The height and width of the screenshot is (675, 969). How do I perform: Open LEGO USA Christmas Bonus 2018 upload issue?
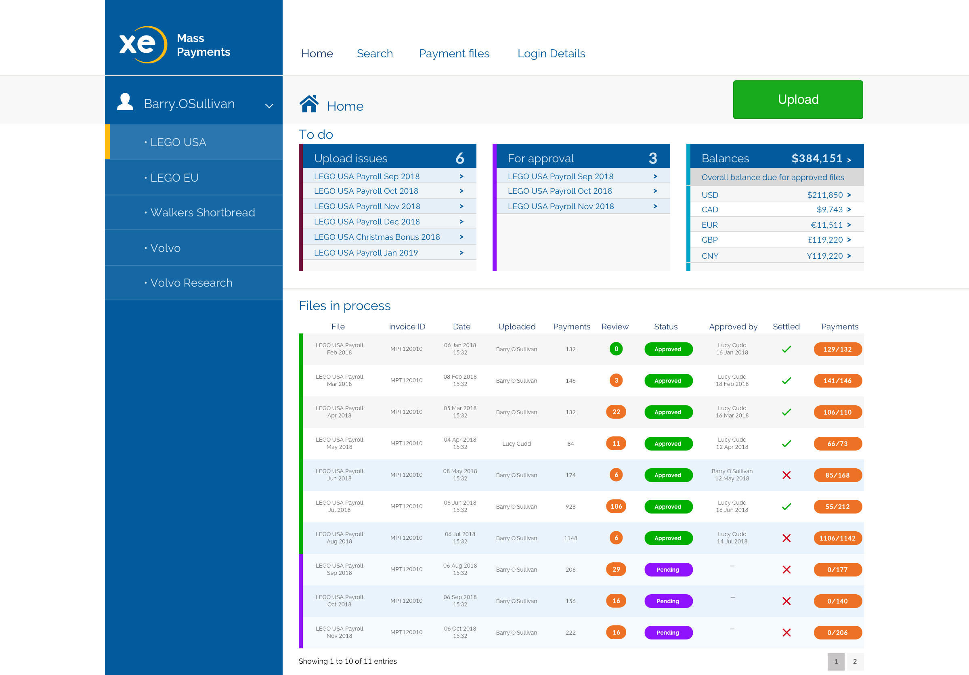(376, 237)
